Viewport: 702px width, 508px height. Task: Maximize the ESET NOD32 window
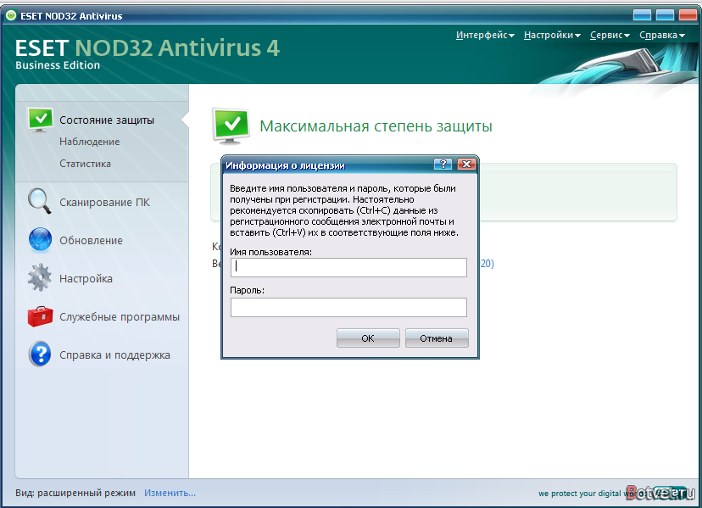[665, 15]
